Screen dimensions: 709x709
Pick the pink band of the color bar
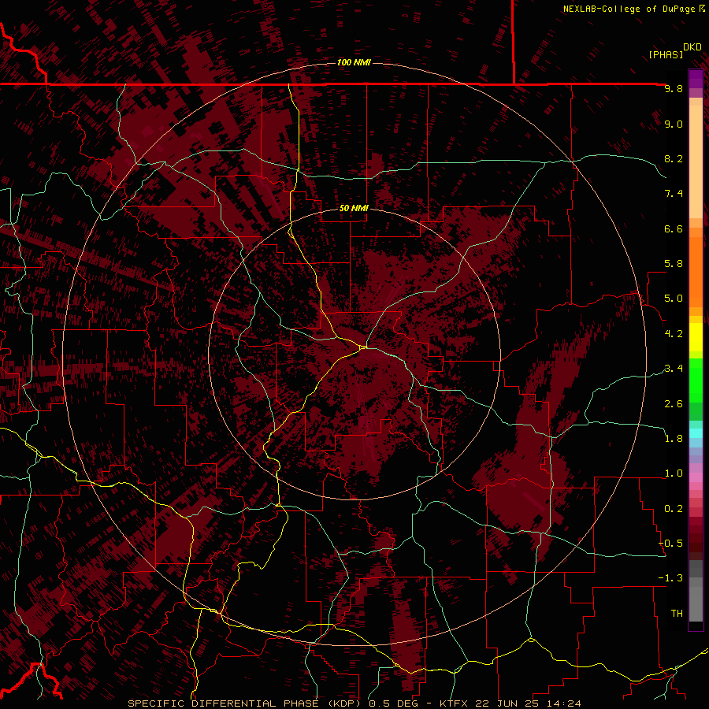point(696,477)
